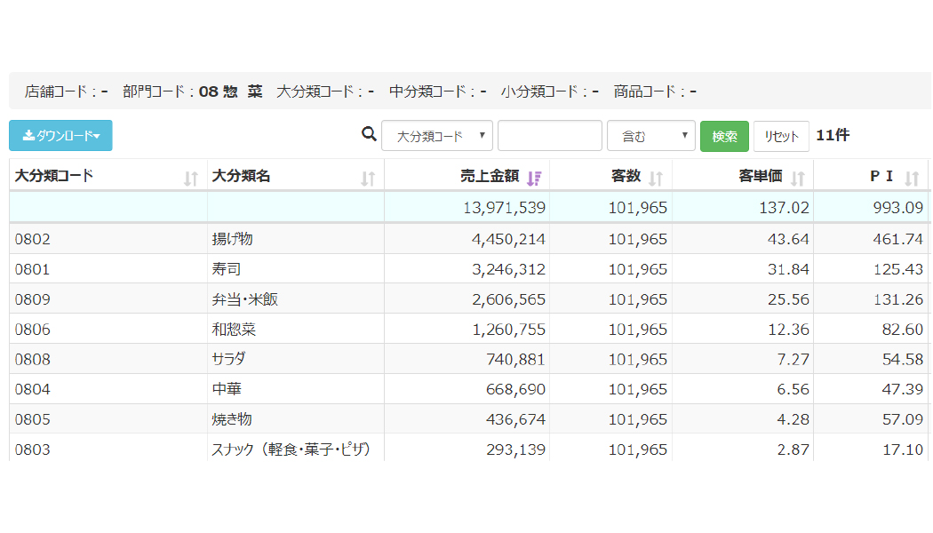933x533 pixels.
Task: Click the 売上金額 column header text
Action: coord(489,176)
